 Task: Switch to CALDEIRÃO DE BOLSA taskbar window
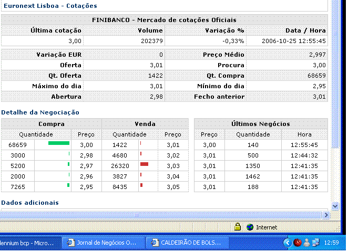[x=187, y=243]
